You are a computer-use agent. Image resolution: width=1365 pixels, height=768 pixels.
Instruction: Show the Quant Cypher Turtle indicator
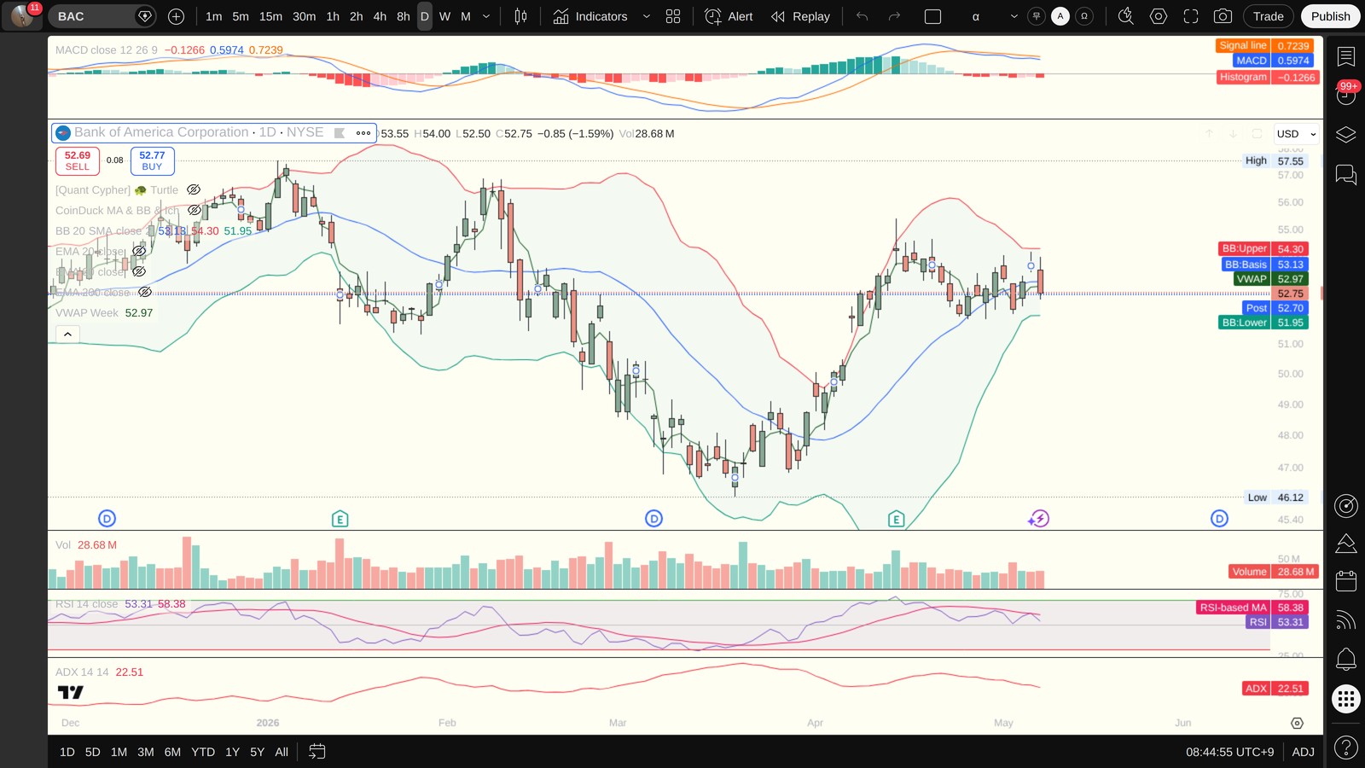194,190
